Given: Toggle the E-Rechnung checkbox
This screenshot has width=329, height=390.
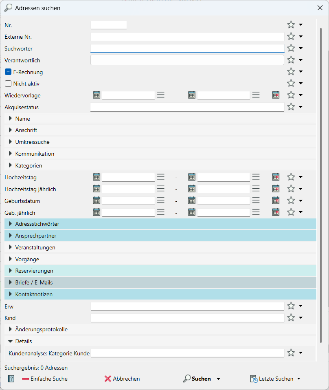Looking at the screenshot, I should point(8,72).
